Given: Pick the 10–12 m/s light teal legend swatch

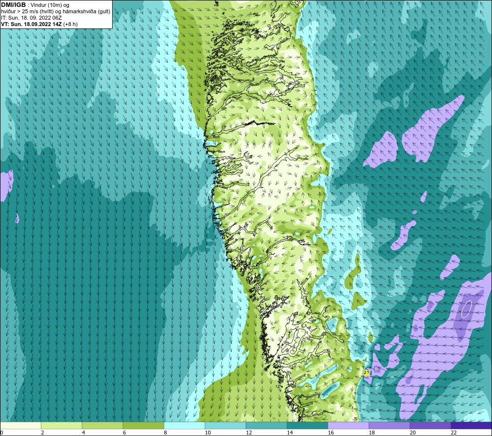Looking at the screenshot, I should point(225,425).
